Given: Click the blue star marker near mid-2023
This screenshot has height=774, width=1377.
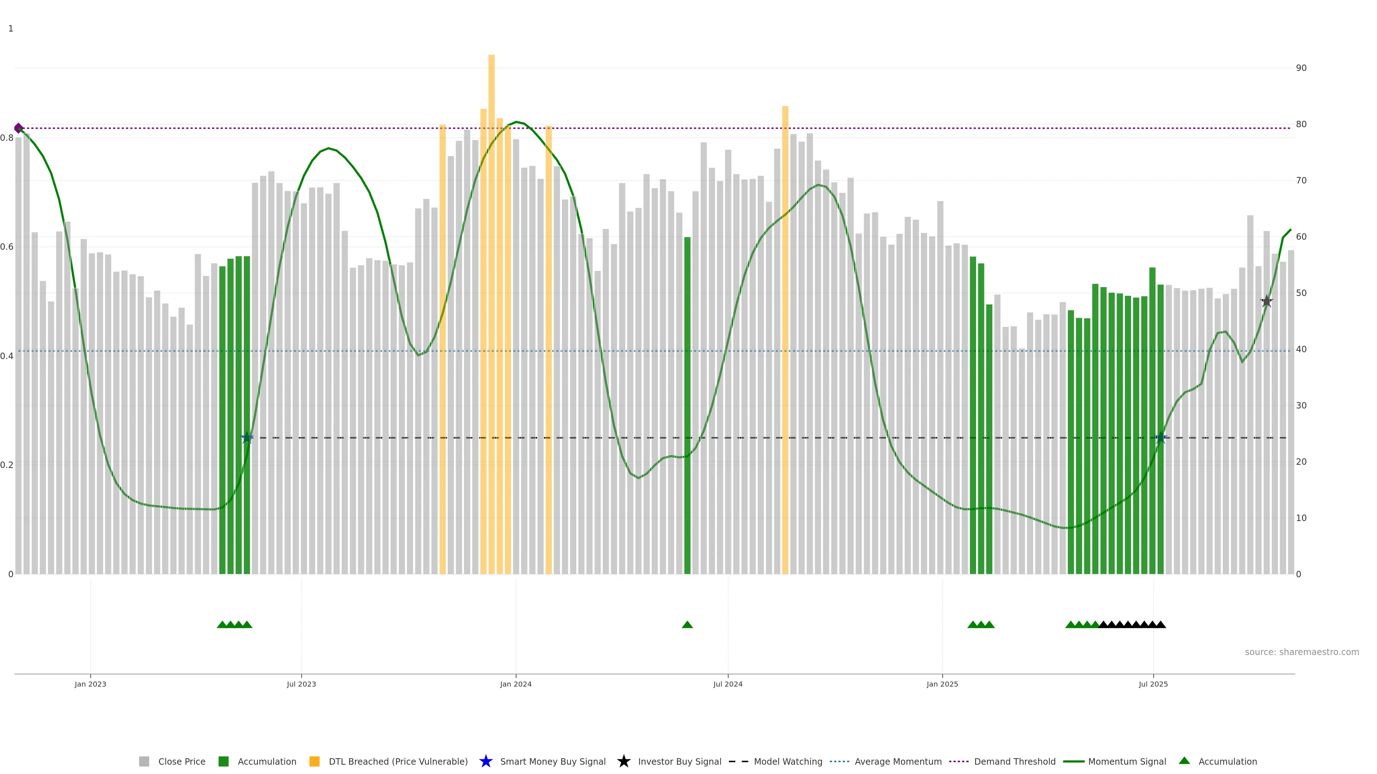Looking at the screenshot, I should pyautogui.click(x=247, y=438).
